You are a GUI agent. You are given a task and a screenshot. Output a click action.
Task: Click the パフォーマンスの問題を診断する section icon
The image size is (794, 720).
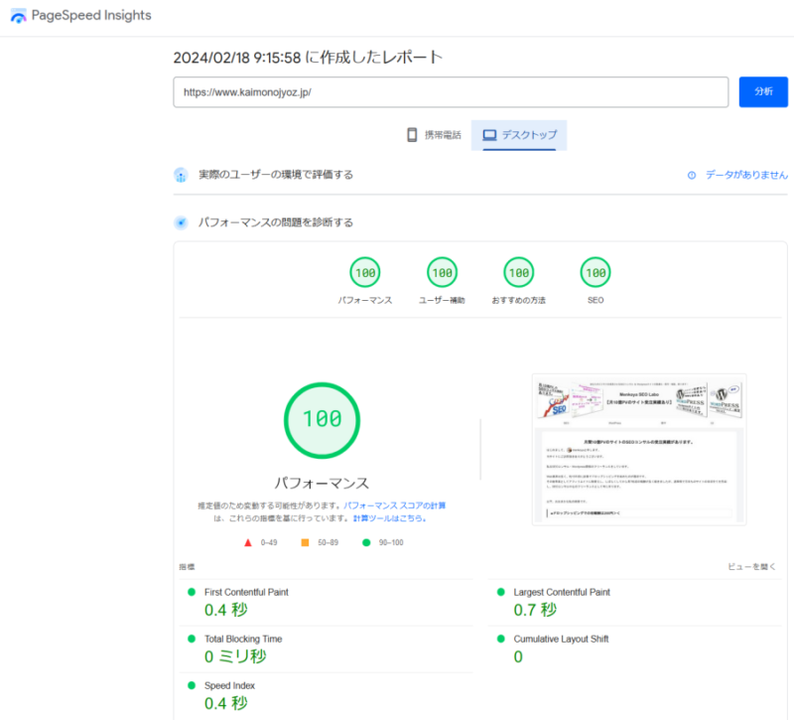pyautogui.click(x=181, y=222)
